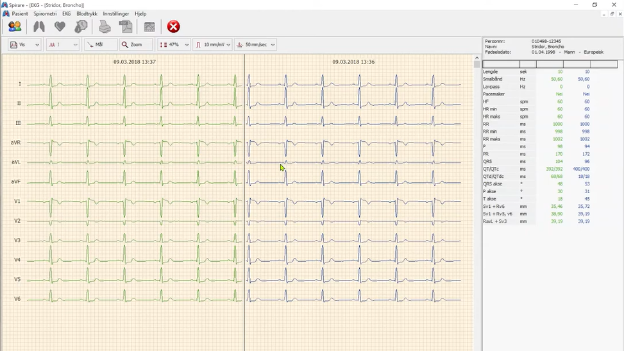This screenshot has width=624, height=351.
Task: Click the QT/QTc row label
Action: tap(491, 169)
